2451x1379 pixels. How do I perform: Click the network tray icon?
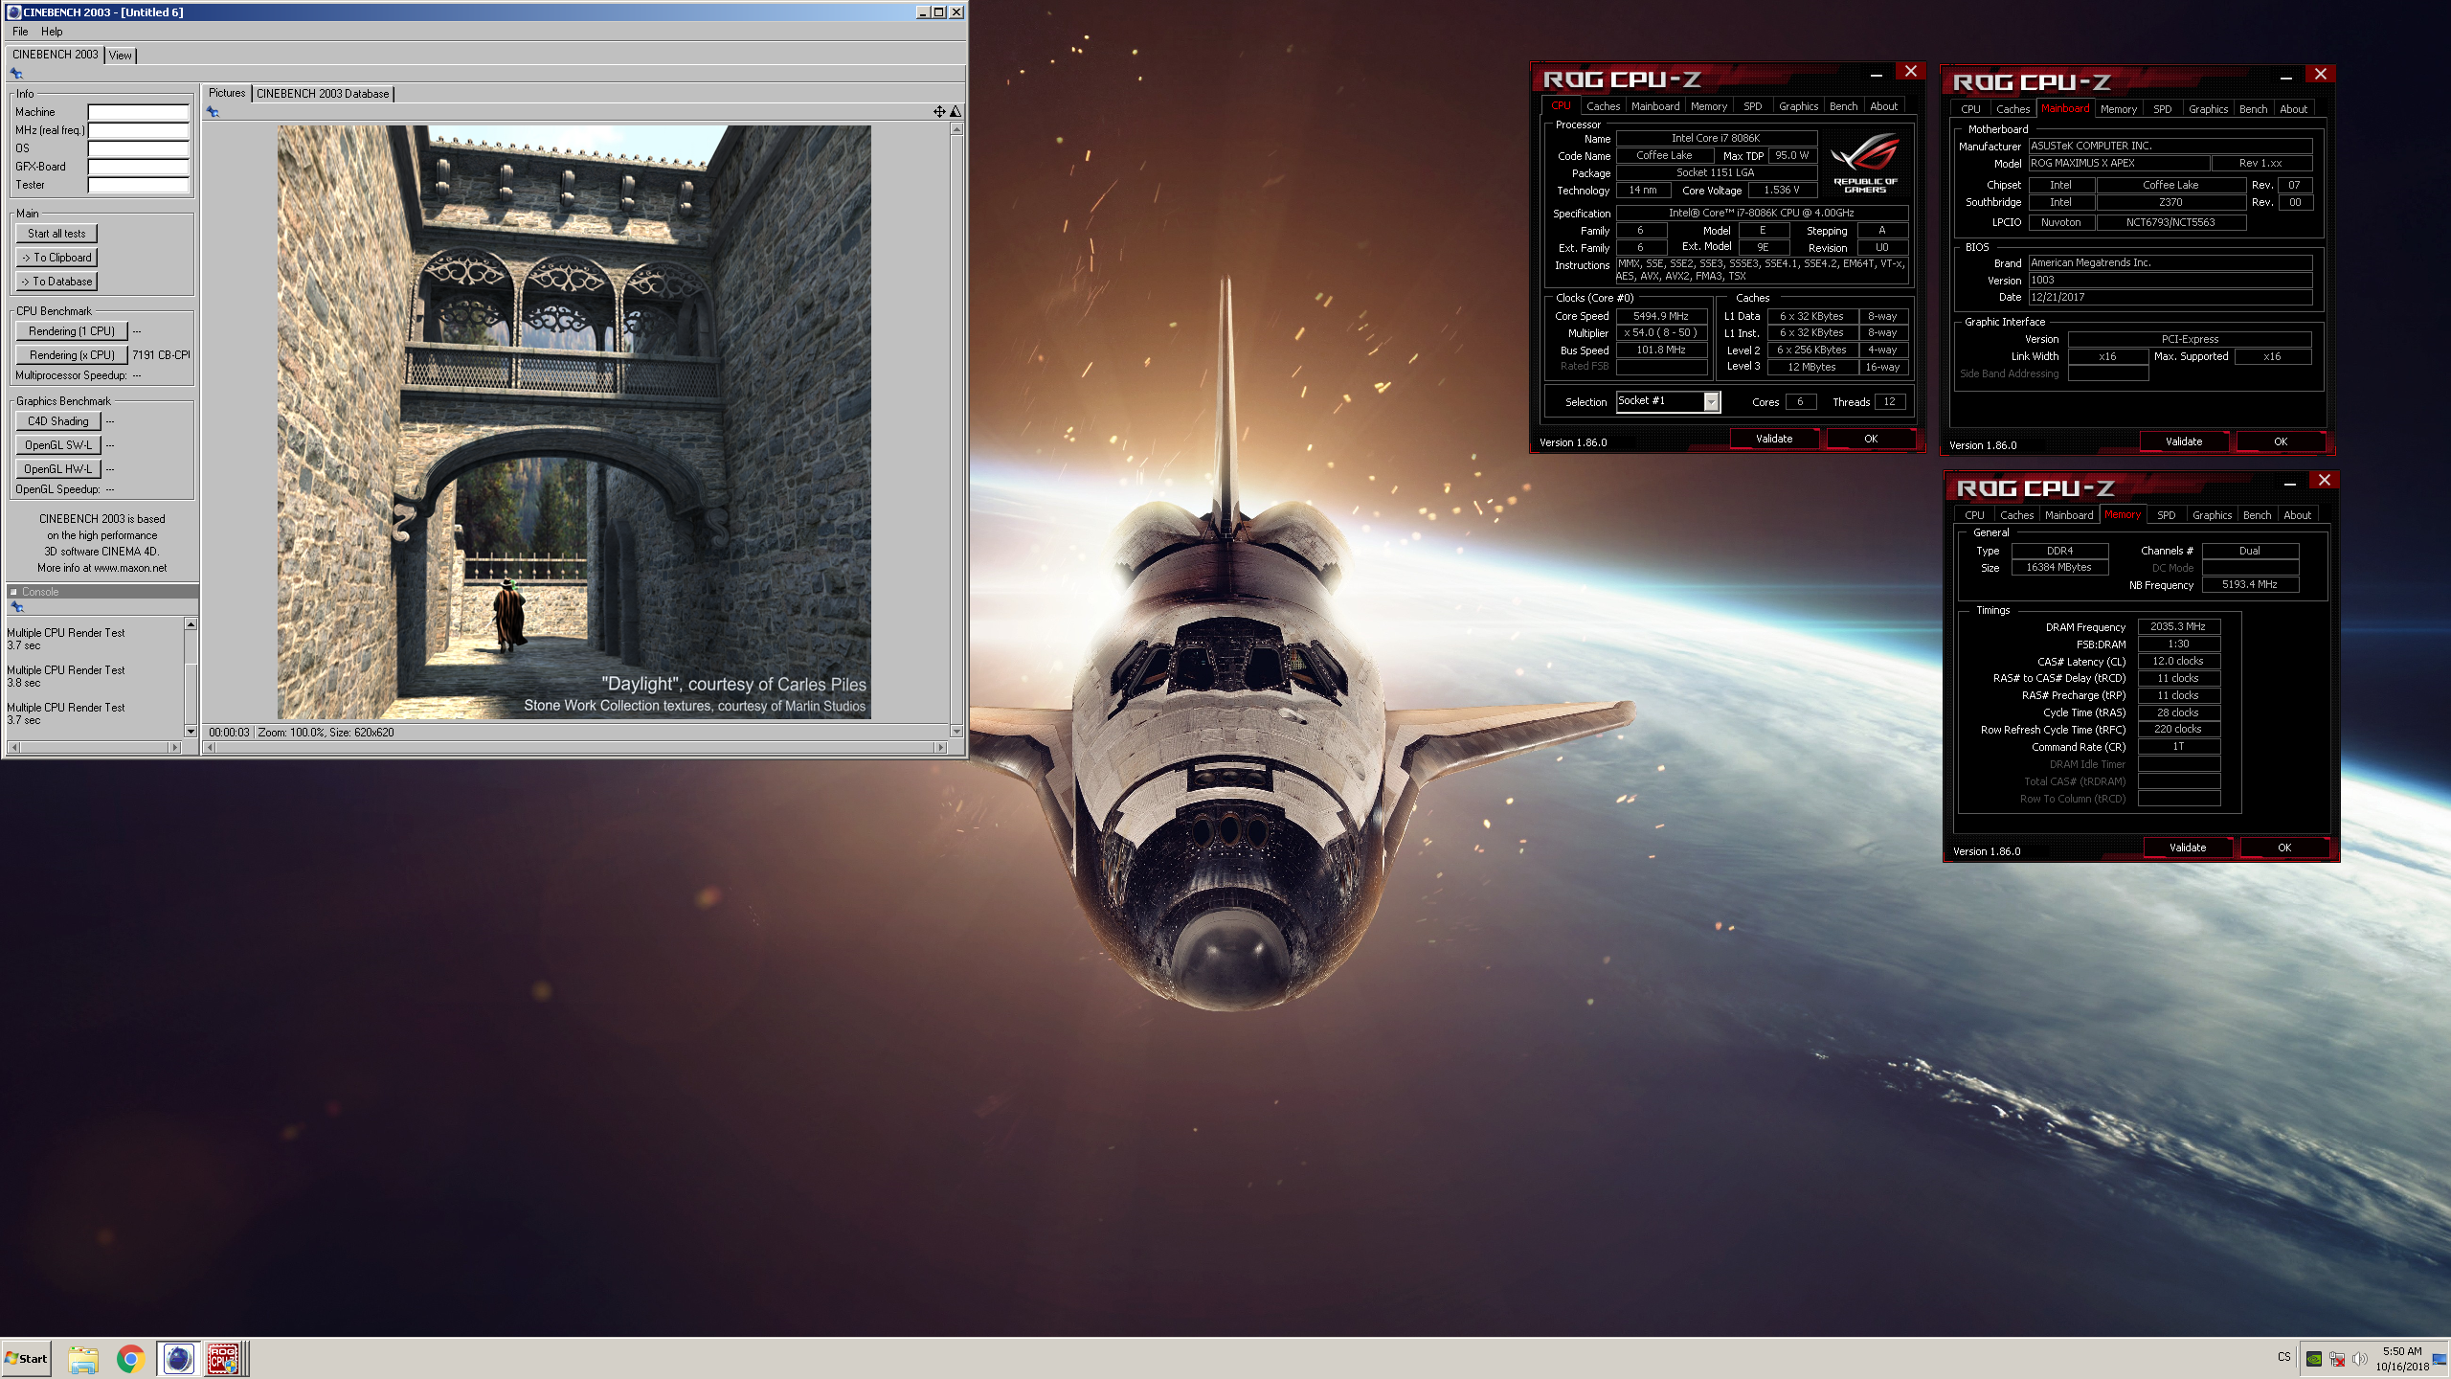[x=2337, y=1359]
